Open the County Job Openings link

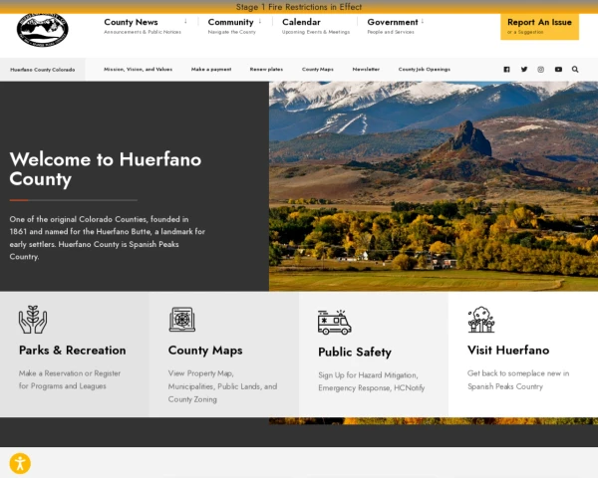click(425, 70)
